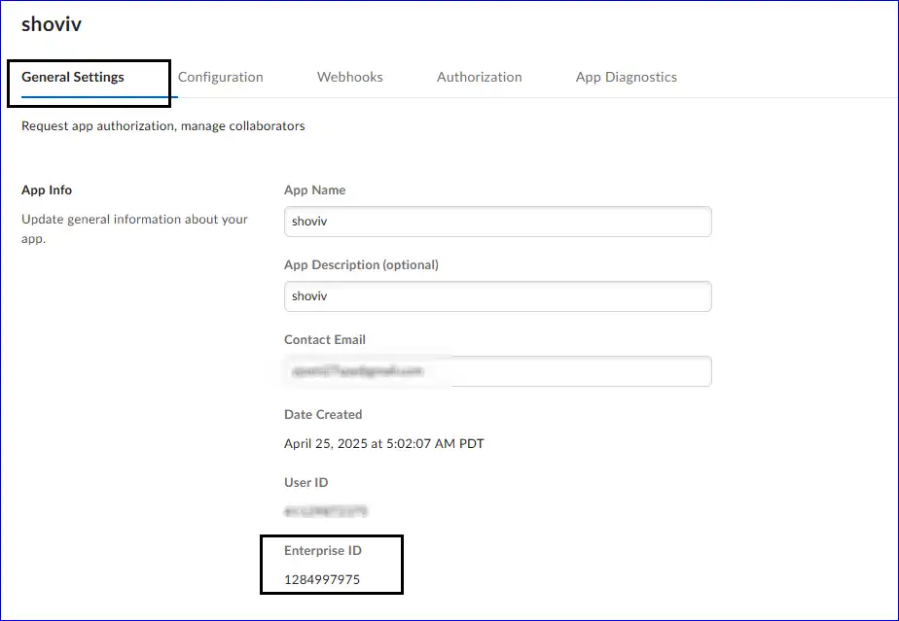This screenshot has height=621, width=899.
Task: Click the Contact Email input field
Action: (x=497, y=371)
